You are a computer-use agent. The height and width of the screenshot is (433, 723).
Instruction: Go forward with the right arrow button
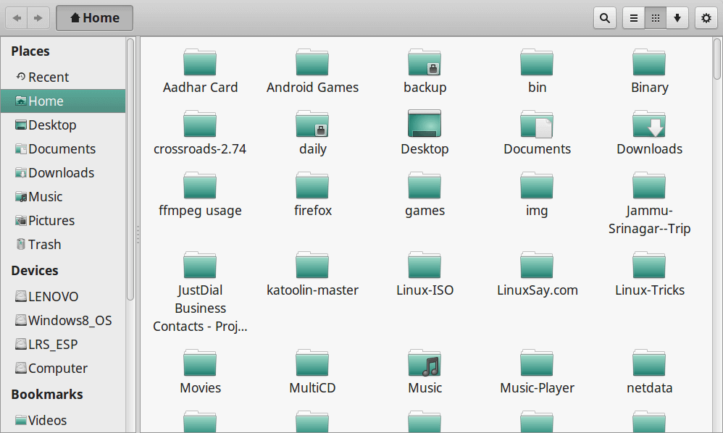(38, 18)
